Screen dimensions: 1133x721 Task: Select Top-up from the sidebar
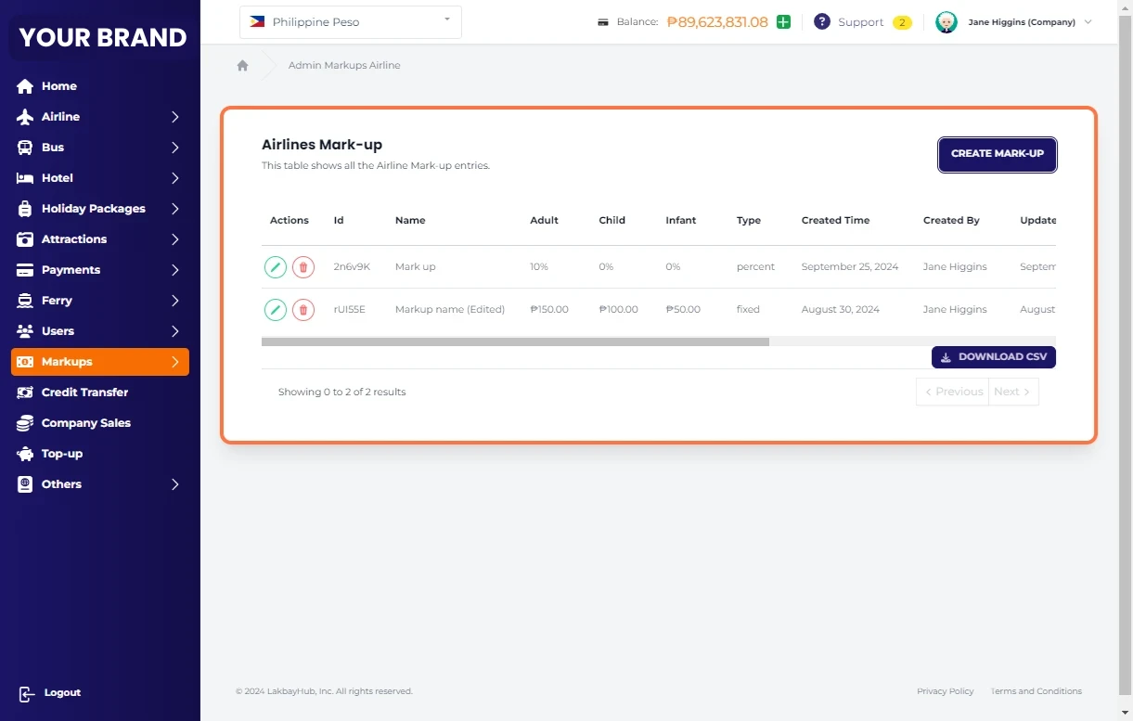(x=62, y=454)
